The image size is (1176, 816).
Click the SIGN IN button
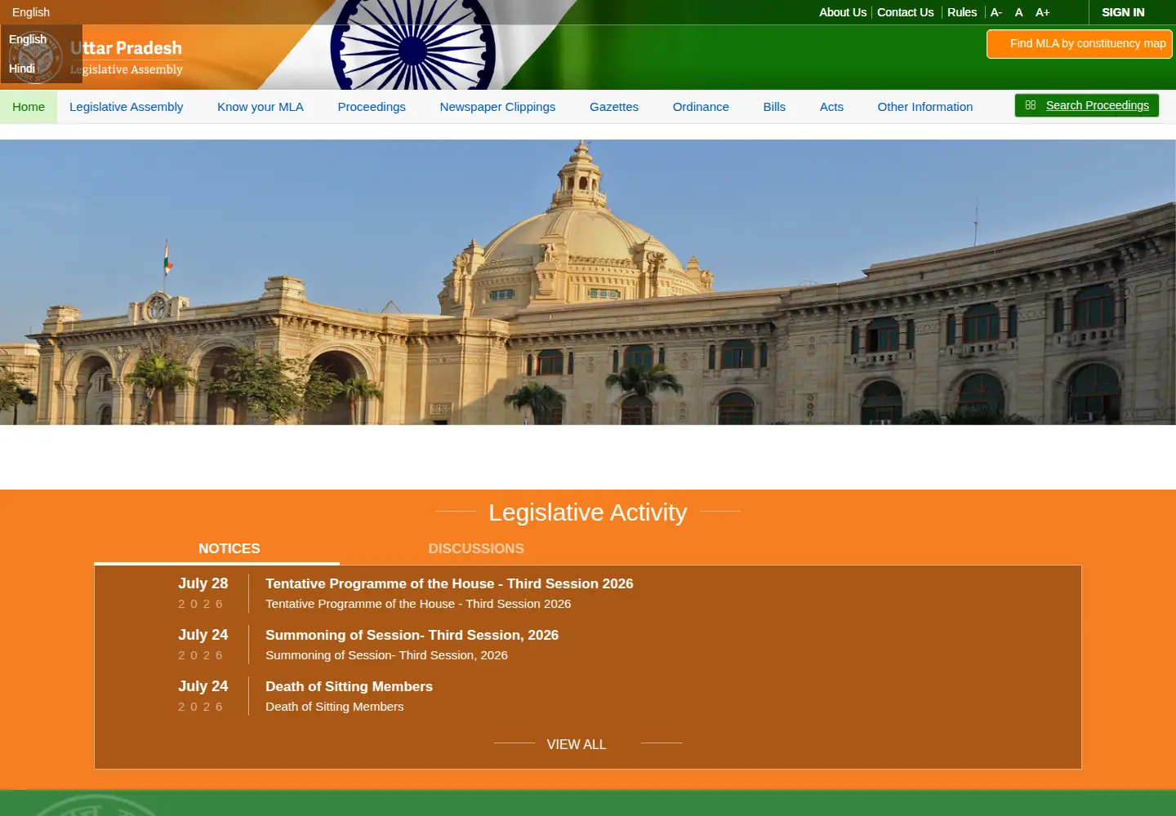pos(1123,12)
